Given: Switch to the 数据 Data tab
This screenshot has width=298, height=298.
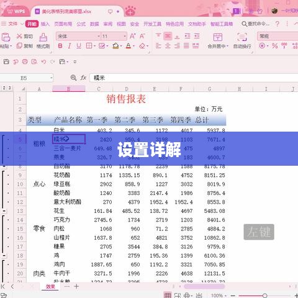Looking at the screenshot, I should pyautogui.click(x=94, y=24).
